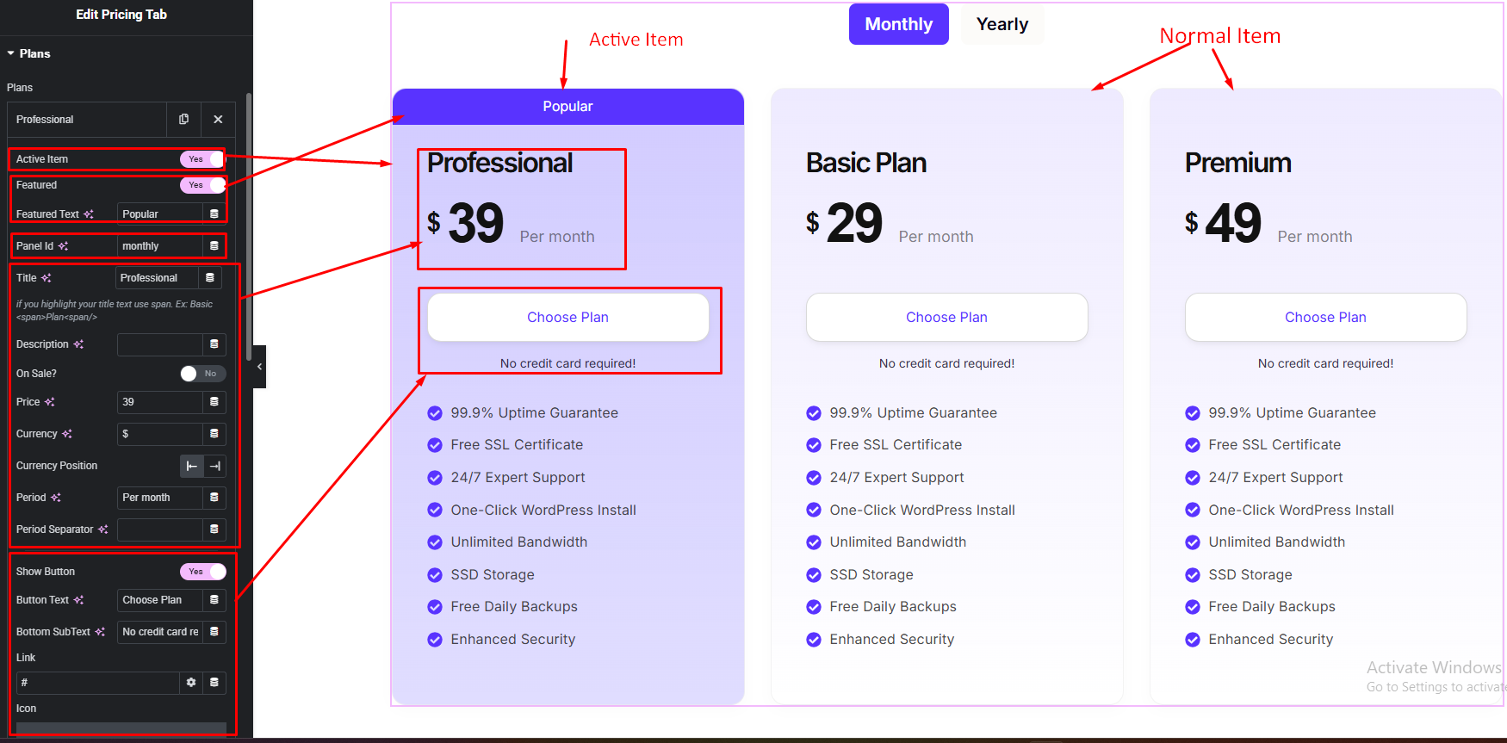Collapse the Plans section
Viewport: 1507px width, 743px height.
11,53
